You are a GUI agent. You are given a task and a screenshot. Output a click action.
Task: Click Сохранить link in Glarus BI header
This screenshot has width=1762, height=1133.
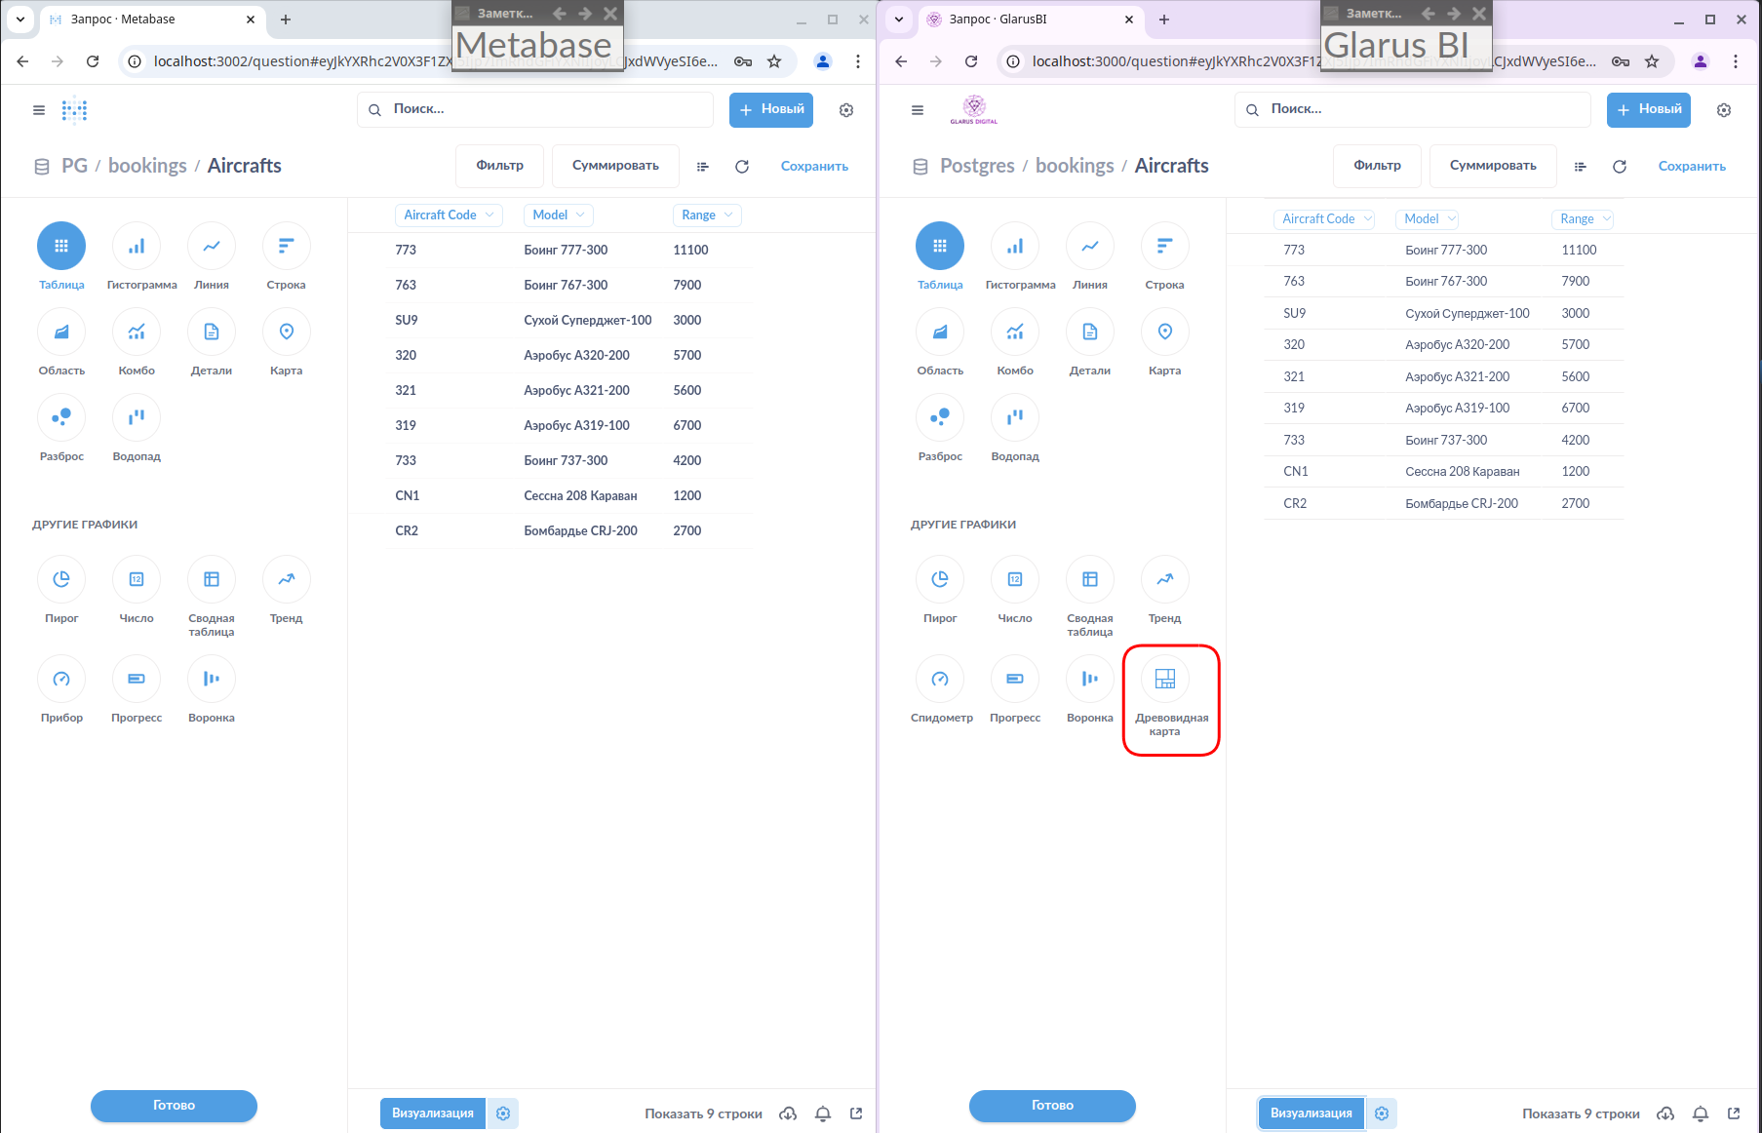pos(1691,167)
